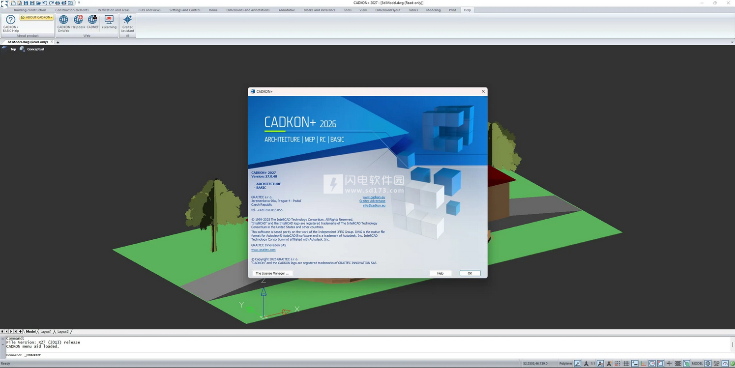Toggle ortho mode in status bar
This screenshot has width=735, height=368.
click(643, 364)
